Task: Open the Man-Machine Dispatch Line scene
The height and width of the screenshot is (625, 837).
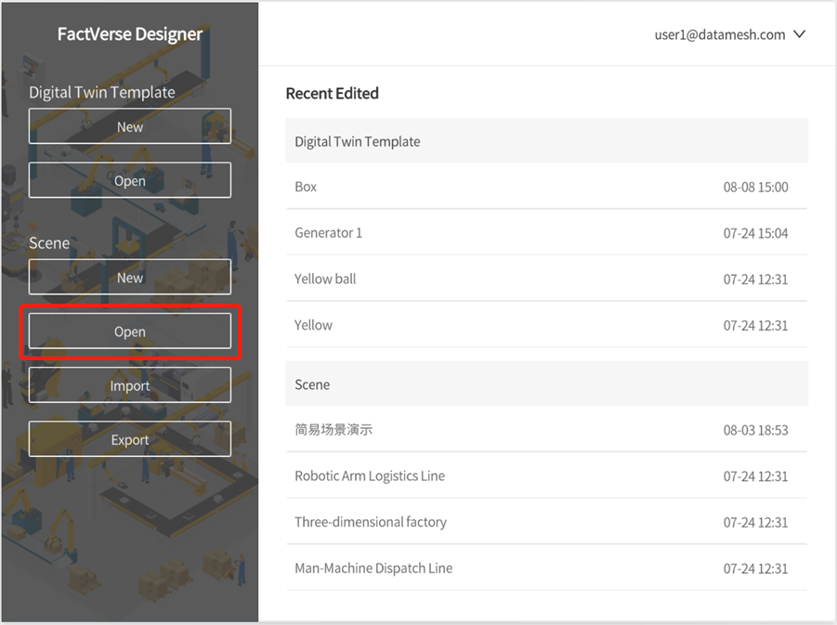Action: 546,568
